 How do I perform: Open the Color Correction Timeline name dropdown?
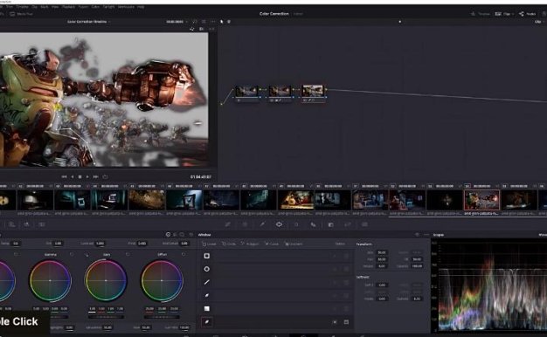pos(88,22)
